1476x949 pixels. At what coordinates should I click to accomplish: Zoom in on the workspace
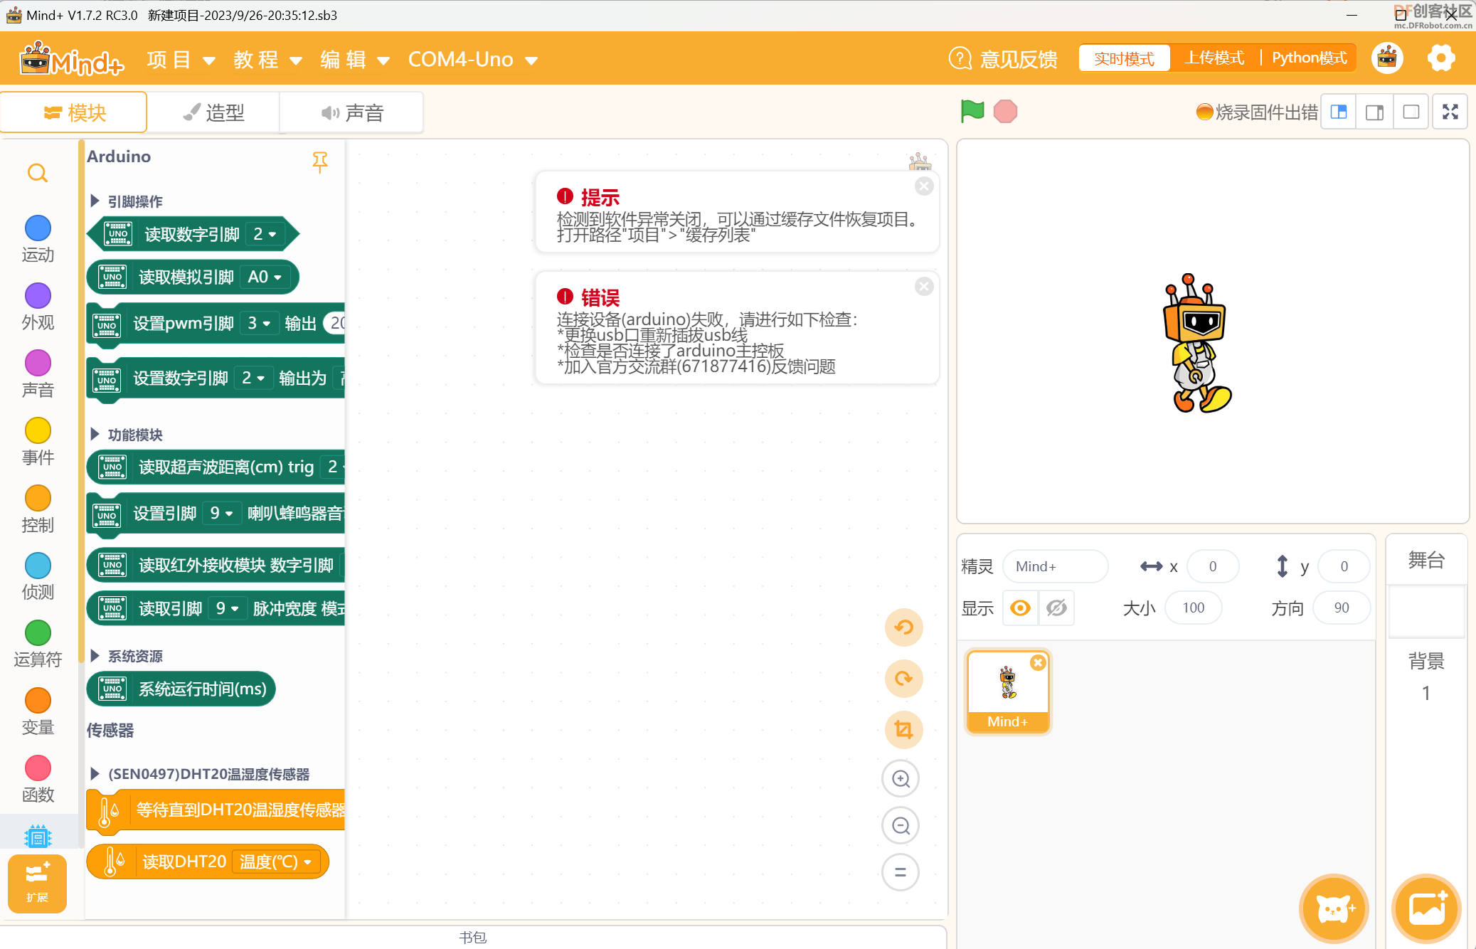901,778
